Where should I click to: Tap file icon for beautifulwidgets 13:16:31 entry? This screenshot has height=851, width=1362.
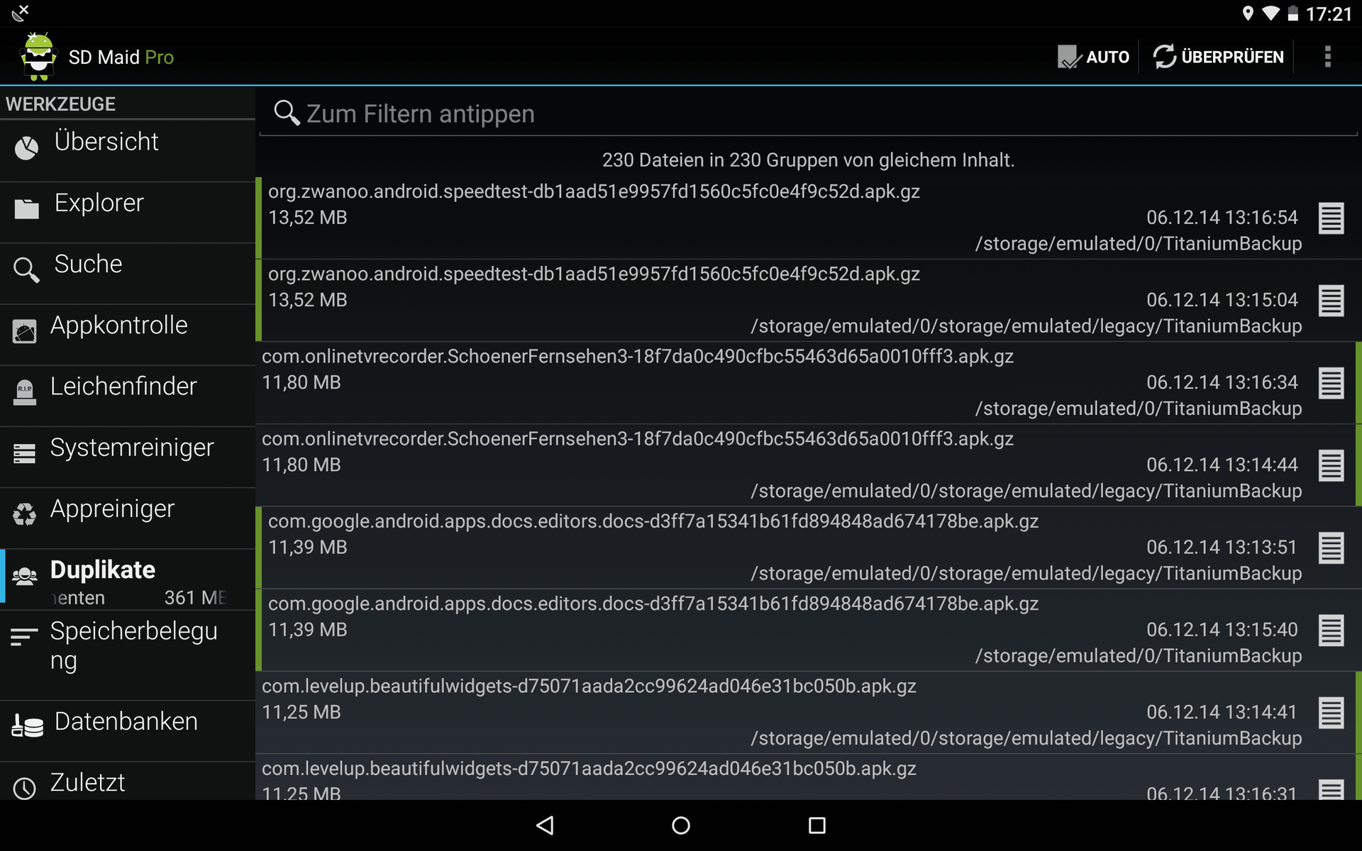pyautogui.click(x=1331, y=789)
